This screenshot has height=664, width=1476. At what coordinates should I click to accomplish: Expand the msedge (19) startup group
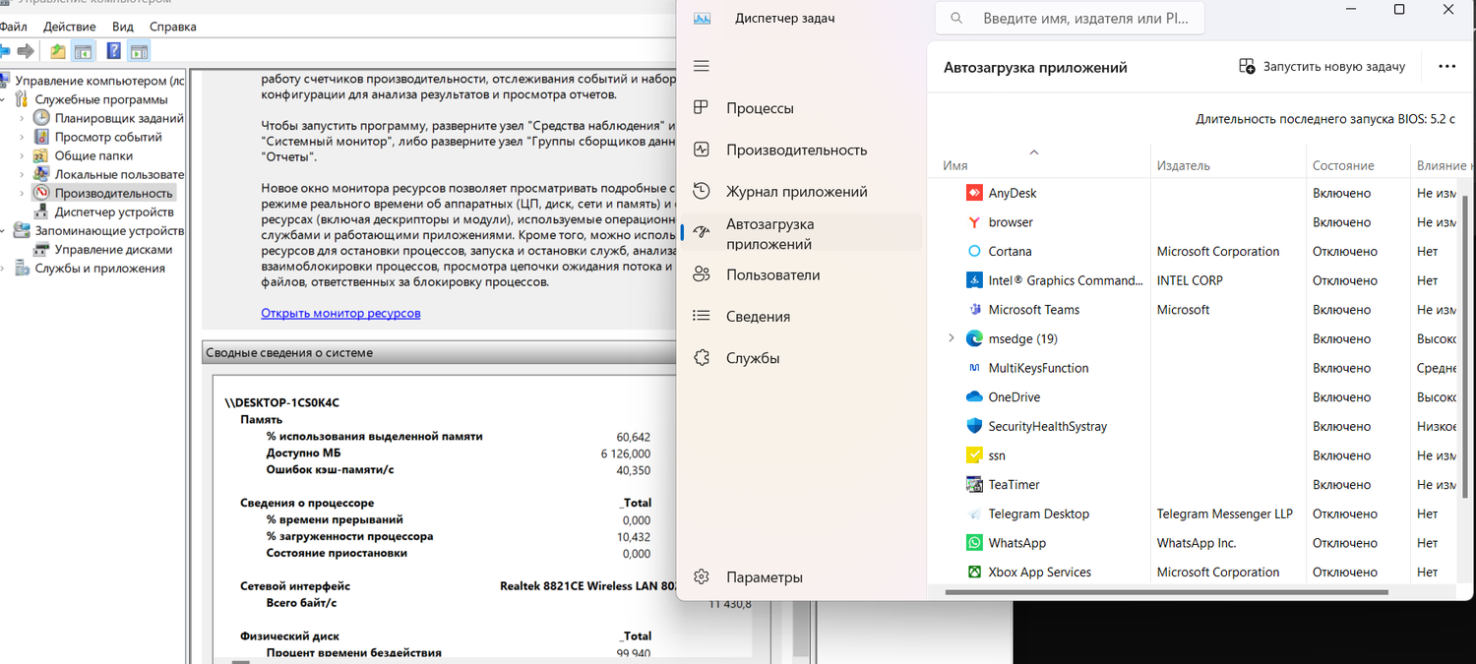coord(951,337)
